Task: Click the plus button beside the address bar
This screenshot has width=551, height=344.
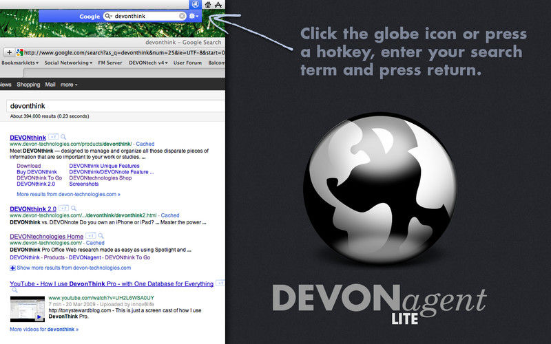Action: point(9,52)
